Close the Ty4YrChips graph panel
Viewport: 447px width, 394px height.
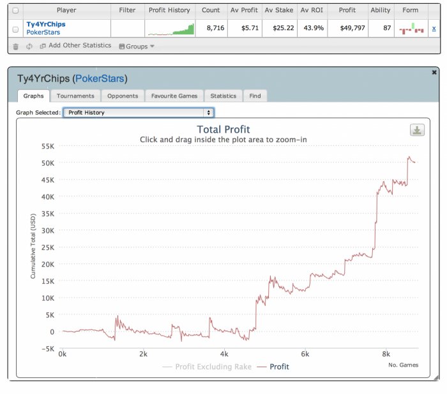434,72
